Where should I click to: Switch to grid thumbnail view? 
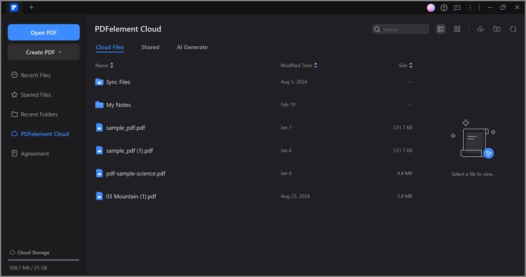tap(457, 29)
